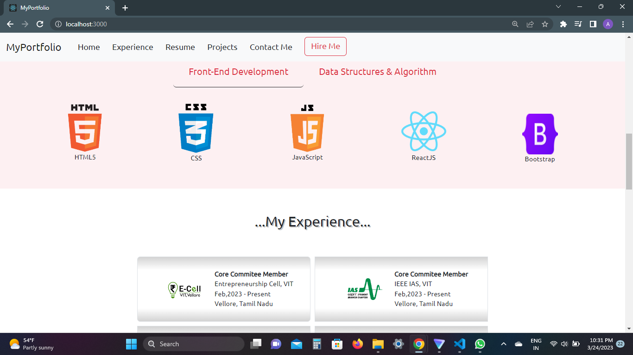The height and width of the screenshot is (355, 633).
Task: Open the E-Cell VIT Vellore logo
Action: [184, 291]
